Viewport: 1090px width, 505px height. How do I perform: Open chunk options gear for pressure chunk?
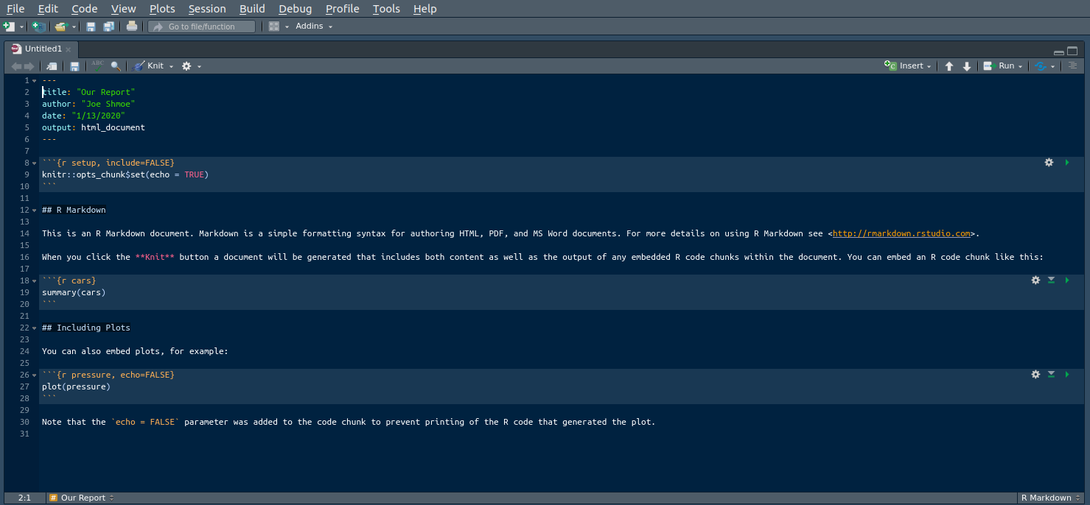tap(1035, 375)
